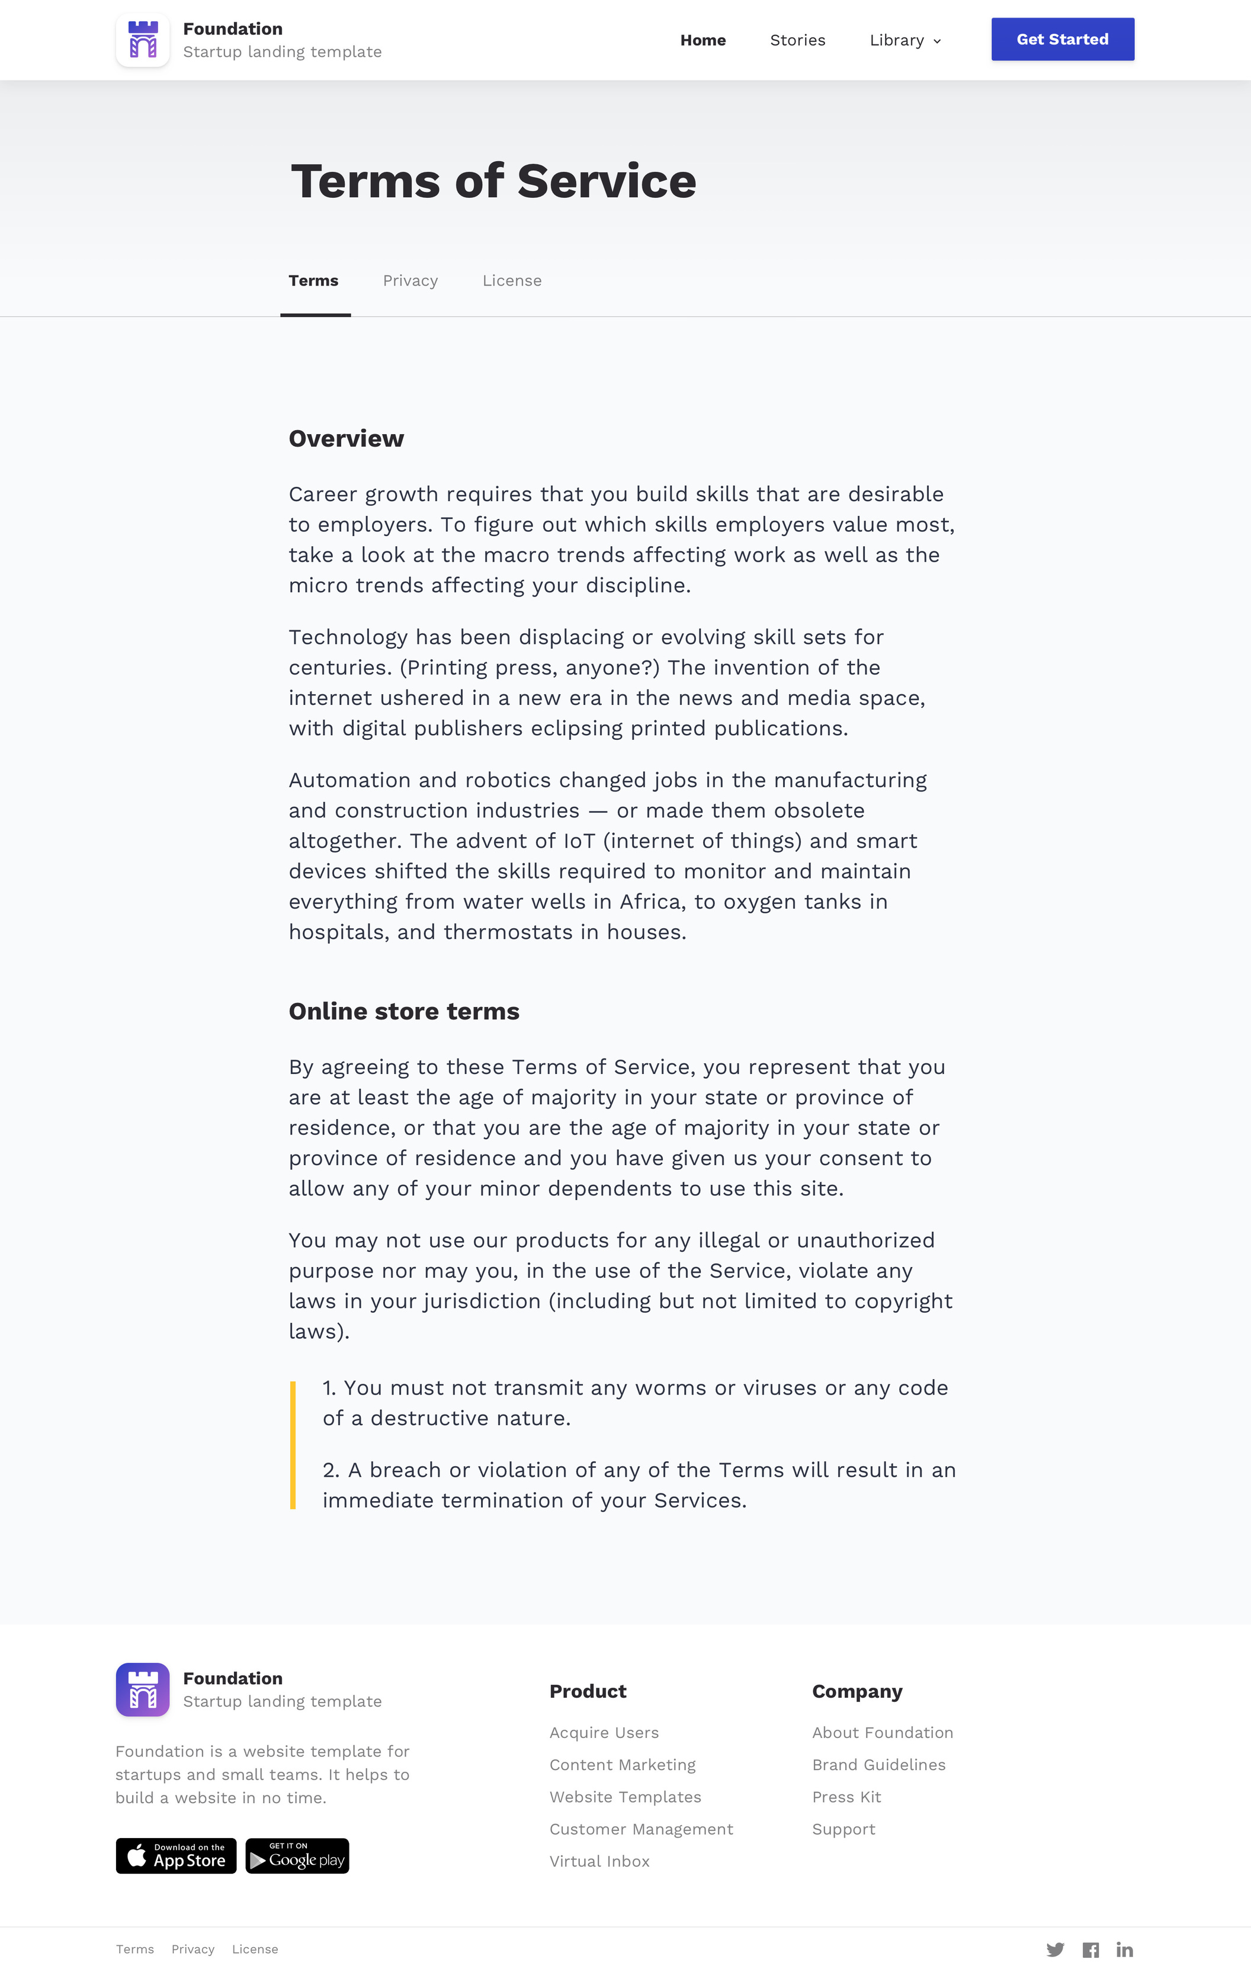The width and height of the screenshot is (1251, 1972).
Task: Open the License tab
Action: (x=512, y=280)
